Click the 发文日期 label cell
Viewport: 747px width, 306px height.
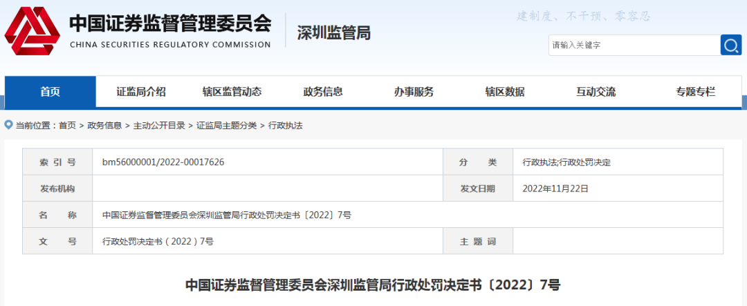tap(478, 189)
